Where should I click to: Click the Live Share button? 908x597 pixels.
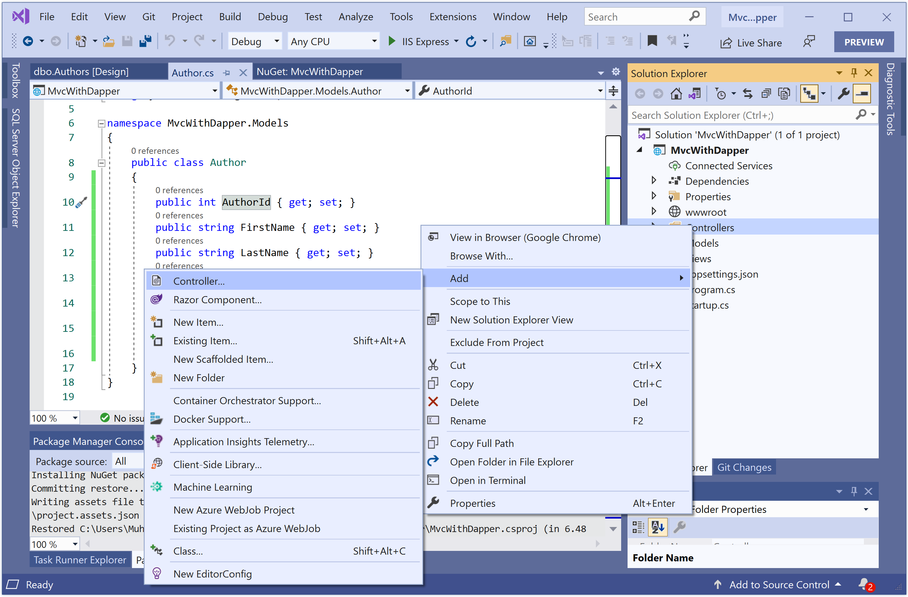point(751,42)
